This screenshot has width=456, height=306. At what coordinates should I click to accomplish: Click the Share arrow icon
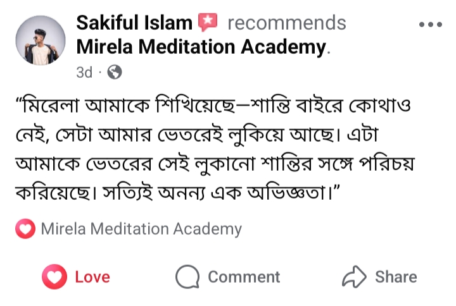(x=353, y=277)
